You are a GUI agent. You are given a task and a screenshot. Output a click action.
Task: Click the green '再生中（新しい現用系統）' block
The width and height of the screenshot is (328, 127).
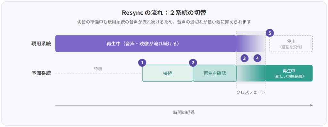click(289, 73)
